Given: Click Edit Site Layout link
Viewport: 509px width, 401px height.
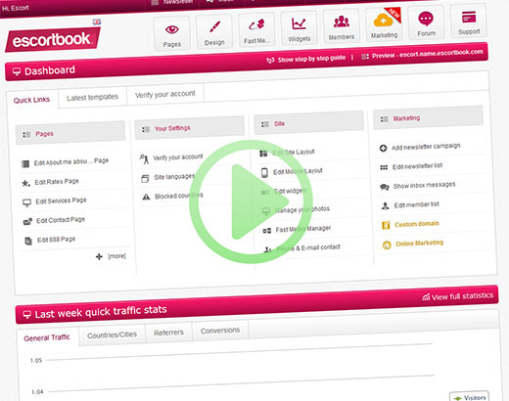Looking at the screenshot, I should click(294, 152).
